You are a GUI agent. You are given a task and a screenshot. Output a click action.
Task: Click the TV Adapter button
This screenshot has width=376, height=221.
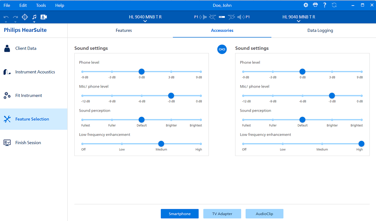pyautogui.click(x=222, y=214)
